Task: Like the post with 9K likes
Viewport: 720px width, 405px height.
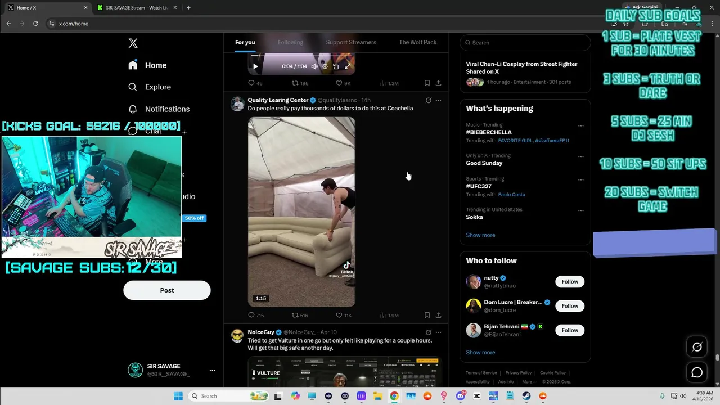Action: 343,83
